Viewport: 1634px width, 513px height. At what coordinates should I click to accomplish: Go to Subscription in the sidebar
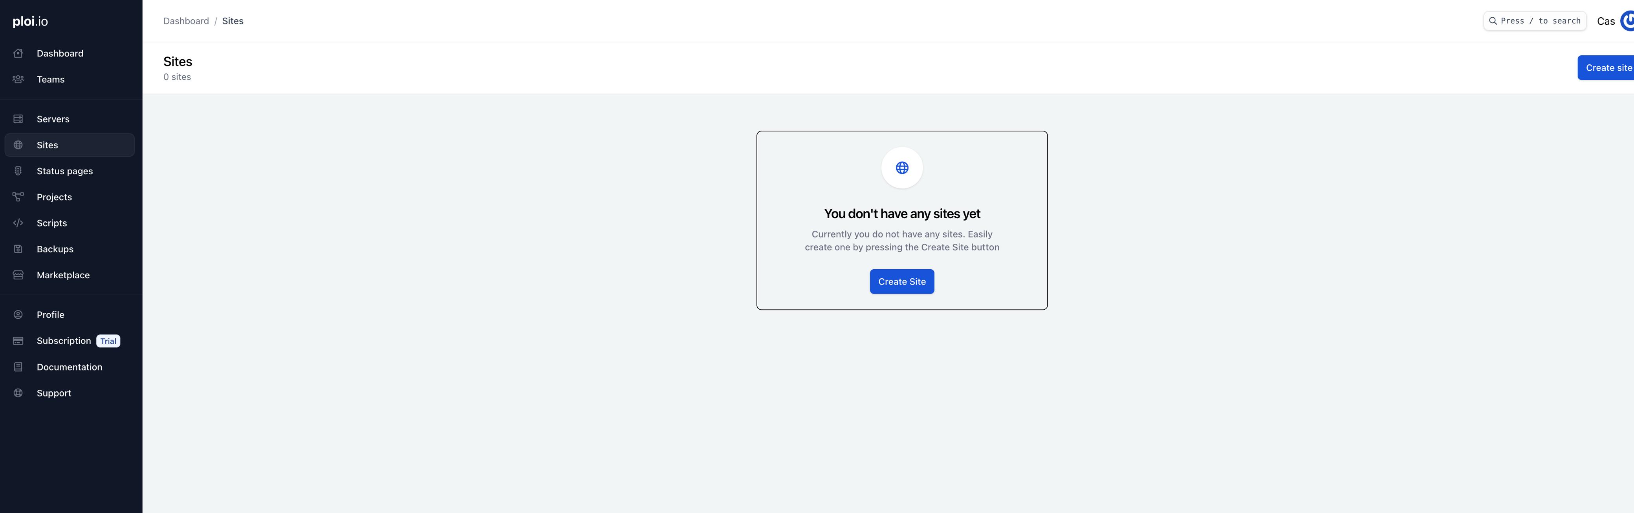tap(63, 341)
